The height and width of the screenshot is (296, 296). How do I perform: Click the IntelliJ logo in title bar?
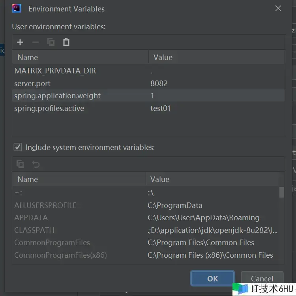click(x=17, y=8)
